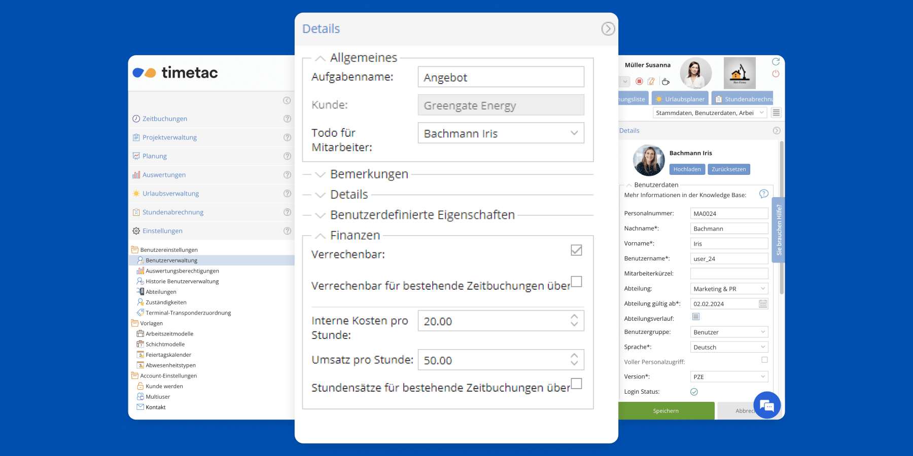Image resolution: width=913 pixels, height=456 pixels.
Task: Click the red power logout icon
Action: pyautogui.click(x=776, y=74)
